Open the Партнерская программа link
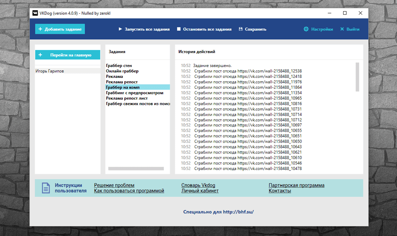The image size is (397, 236). (x=296, y=185)
